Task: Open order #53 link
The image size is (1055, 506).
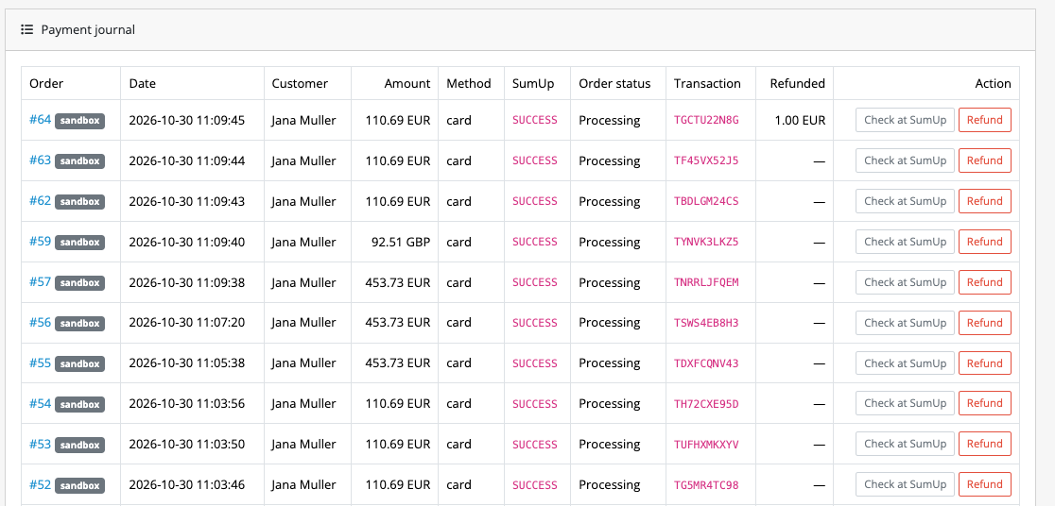Action: click(41, 445)
